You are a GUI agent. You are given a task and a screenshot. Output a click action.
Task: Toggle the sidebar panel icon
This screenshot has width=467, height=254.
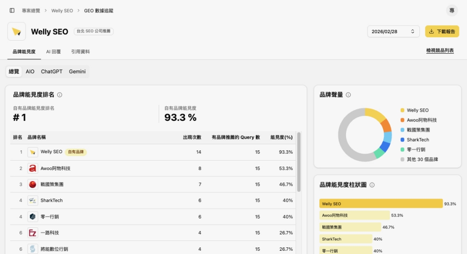[x=12, y=10]
